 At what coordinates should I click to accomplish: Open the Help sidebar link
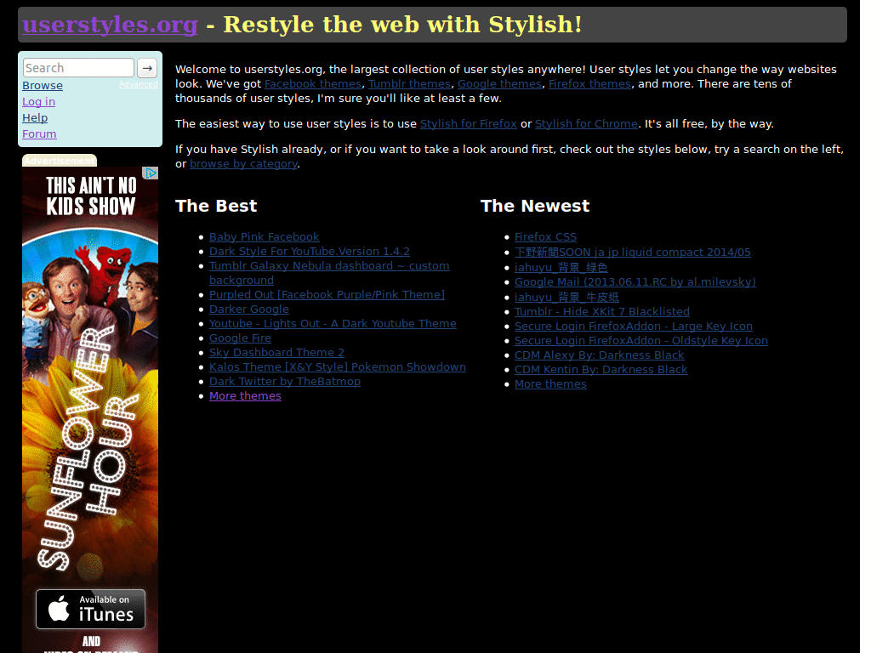(35, 117)
